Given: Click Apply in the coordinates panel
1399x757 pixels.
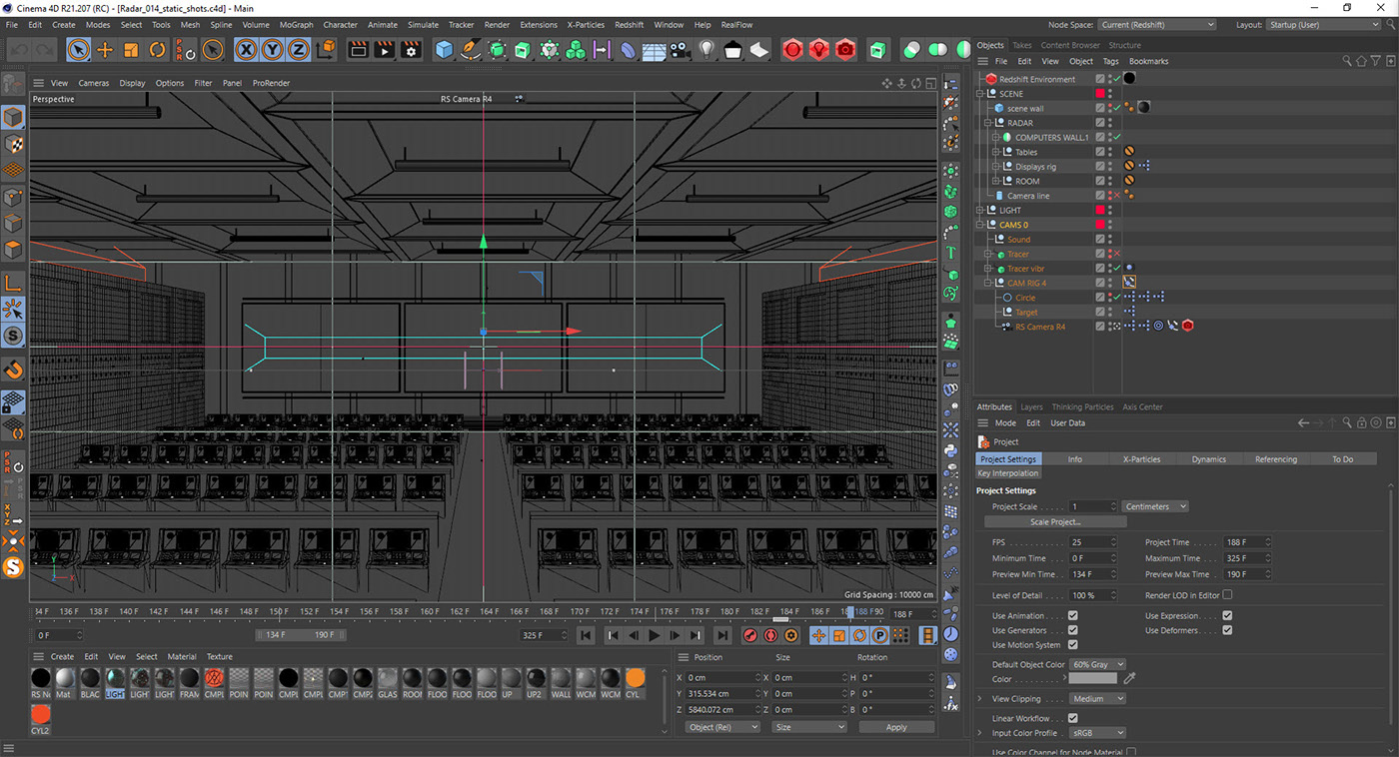Looking at the screenshot, I should [895, 727].
